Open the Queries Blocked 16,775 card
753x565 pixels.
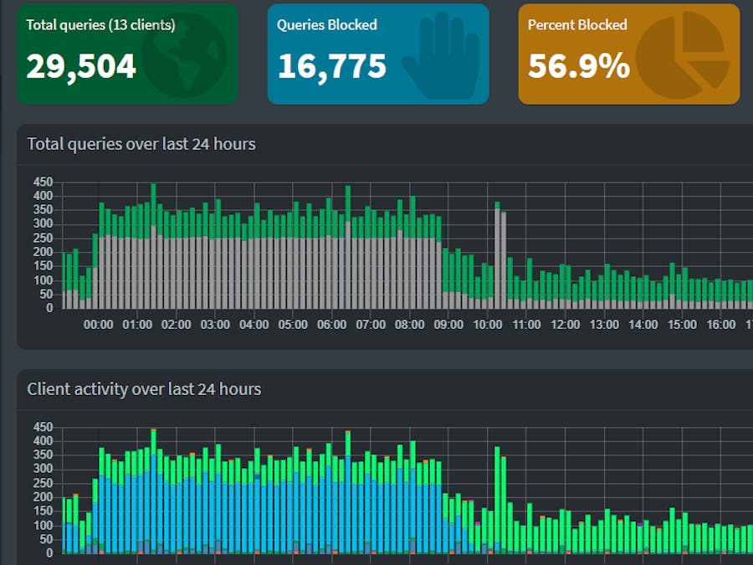(378, 54)
